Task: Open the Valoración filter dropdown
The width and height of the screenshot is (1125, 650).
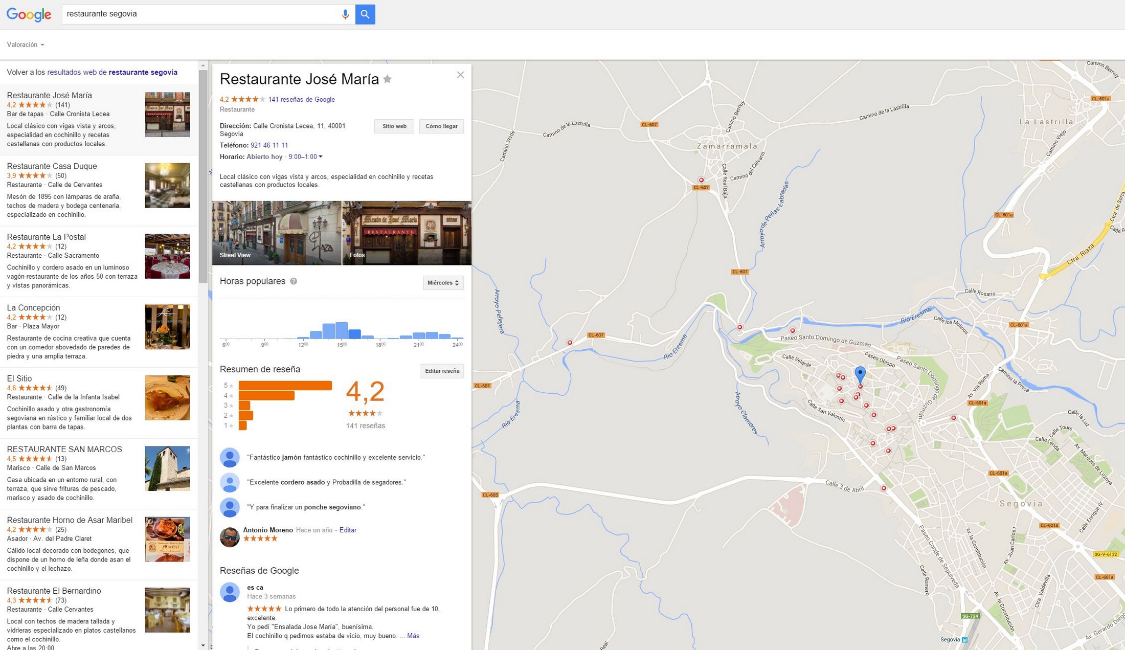Action: 26,45
